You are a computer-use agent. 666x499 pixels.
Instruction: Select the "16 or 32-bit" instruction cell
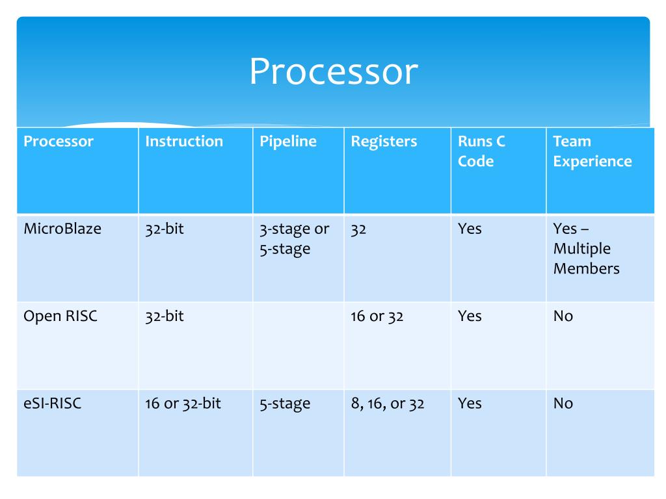click(x=196, y=433)
